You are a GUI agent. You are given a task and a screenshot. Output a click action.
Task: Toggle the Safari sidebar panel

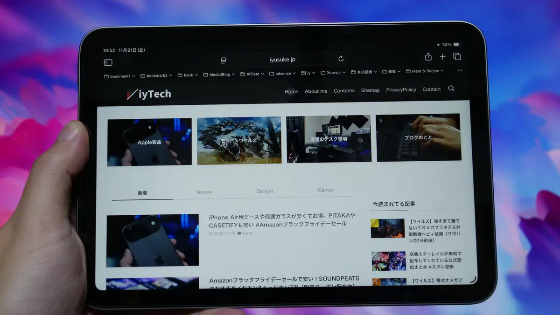tap(108, 62)
